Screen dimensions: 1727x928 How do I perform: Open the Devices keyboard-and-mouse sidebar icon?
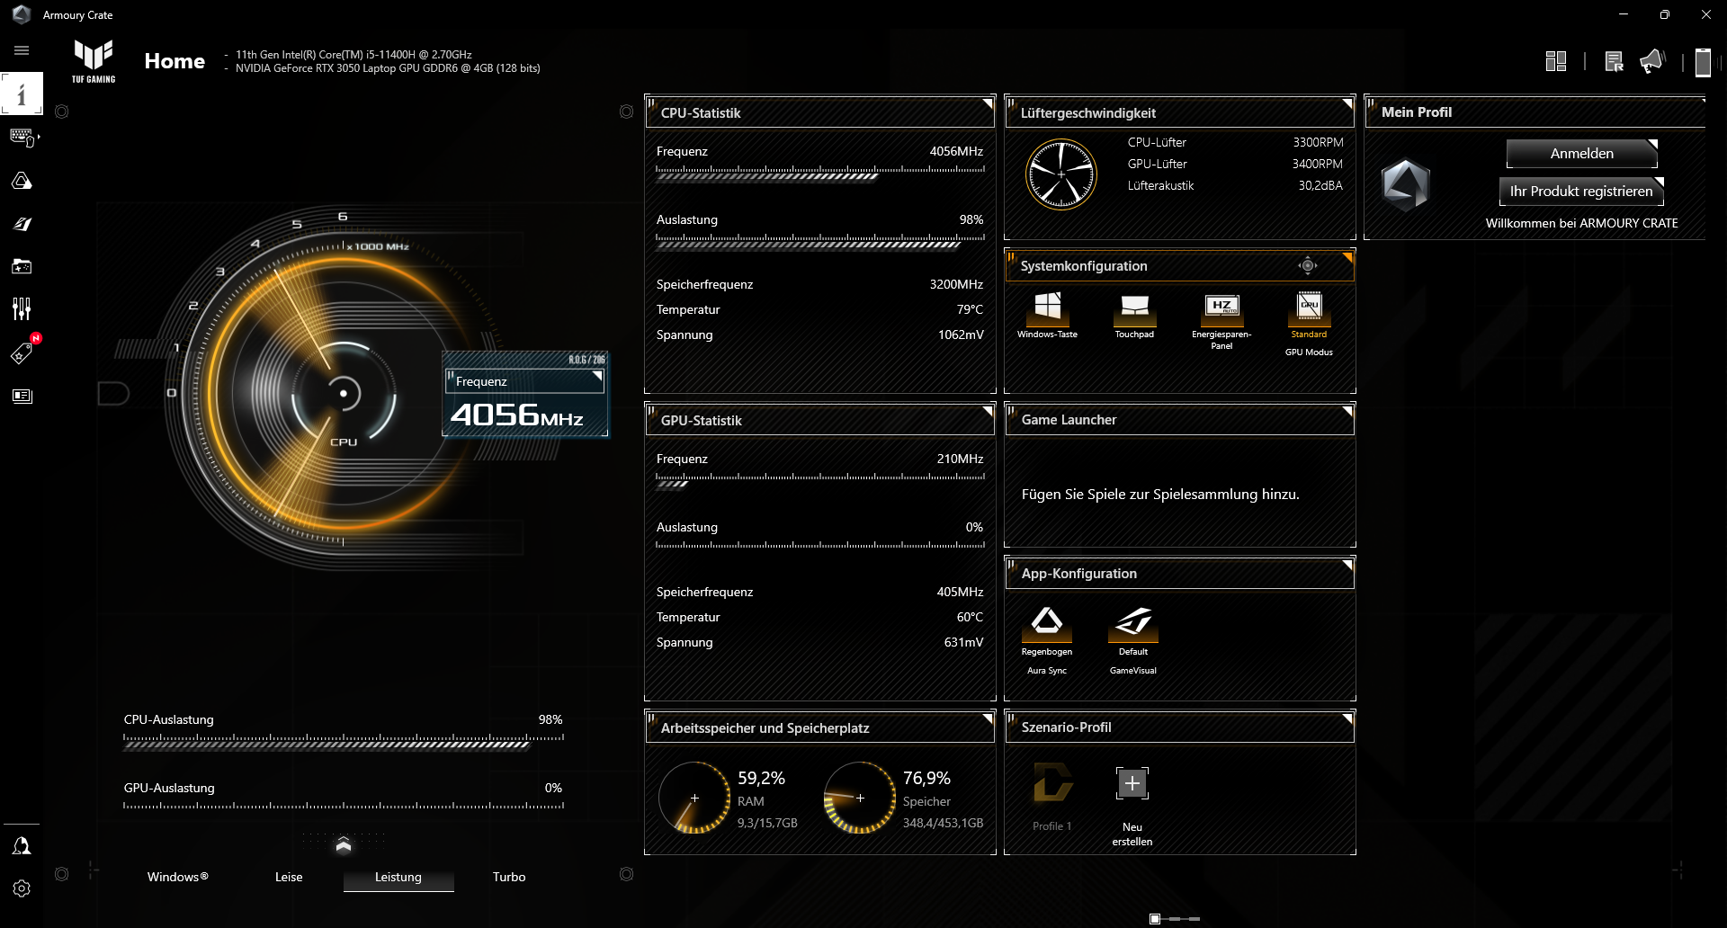tap(22, 138)
